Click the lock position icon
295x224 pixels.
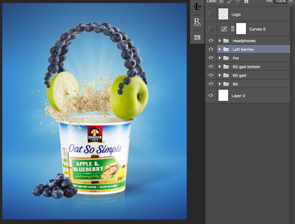238,1
